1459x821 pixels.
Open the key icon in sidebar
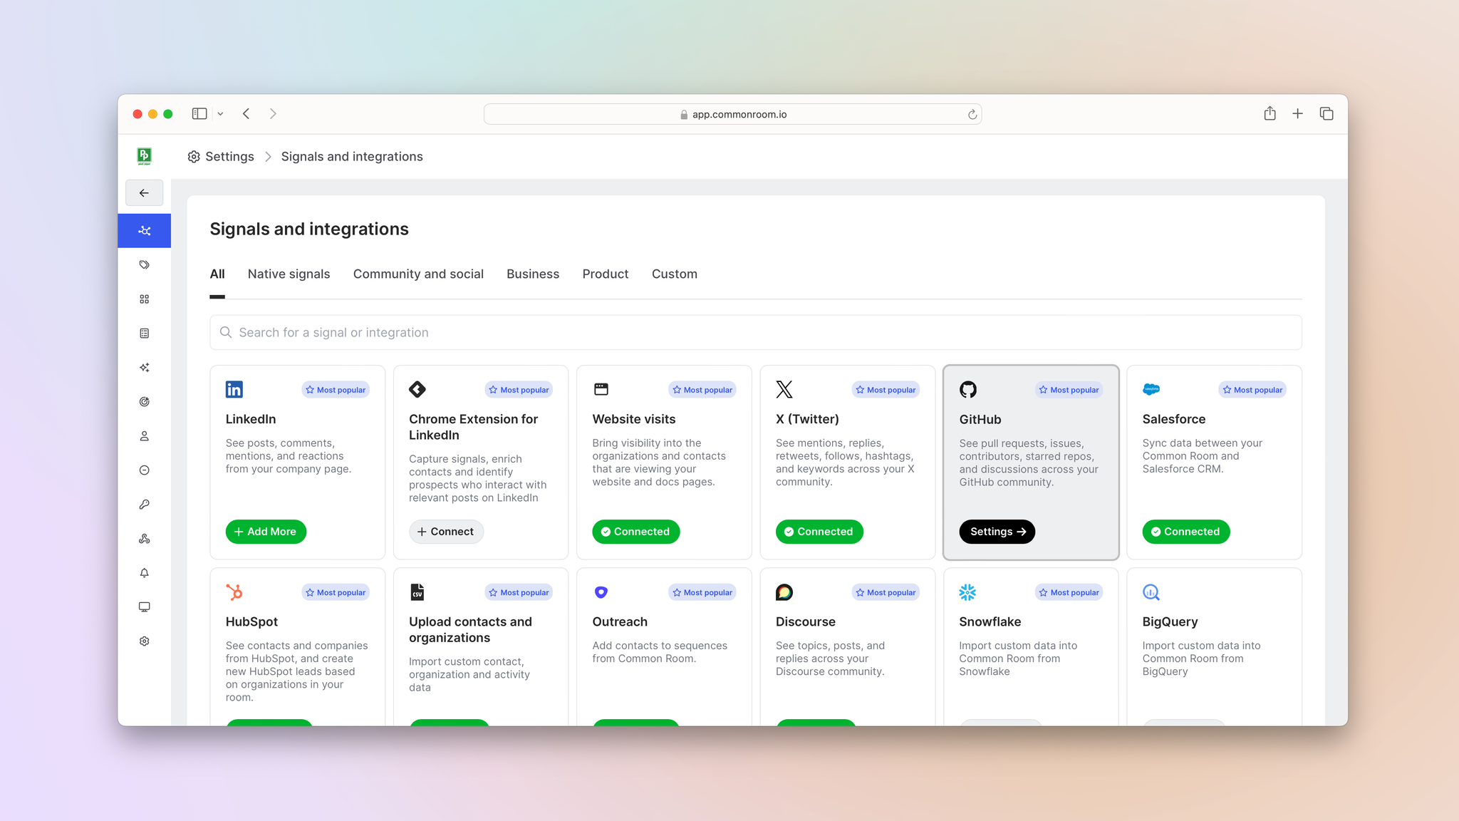(x=144, y=505)
